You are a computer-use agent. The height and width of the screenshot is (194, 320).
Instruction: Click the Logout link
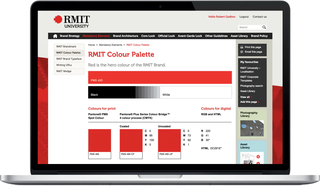click(244, 17)
